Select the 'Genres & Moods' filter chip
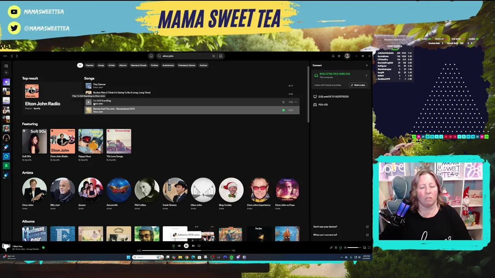 tap(138, 65)
